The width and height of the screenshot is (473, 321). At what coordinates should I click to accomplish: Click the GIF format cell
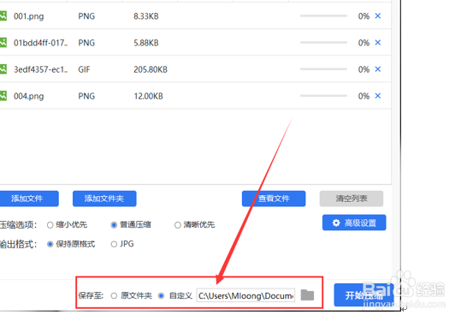(x=84, y=69)
